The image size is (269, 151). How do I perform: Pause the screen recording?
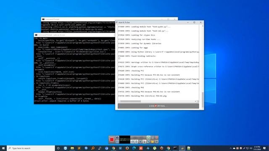117,142
